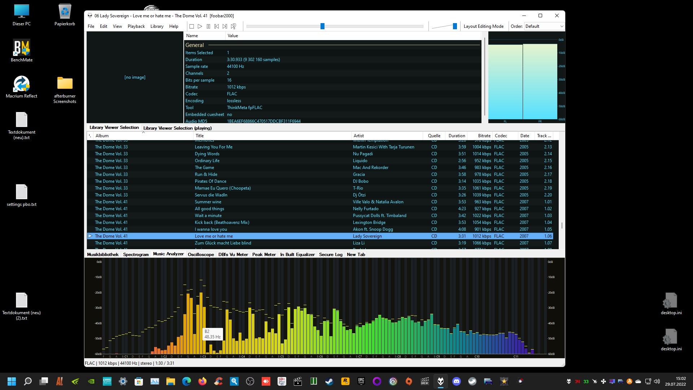Sort playlist by Quelle column header

434,136
